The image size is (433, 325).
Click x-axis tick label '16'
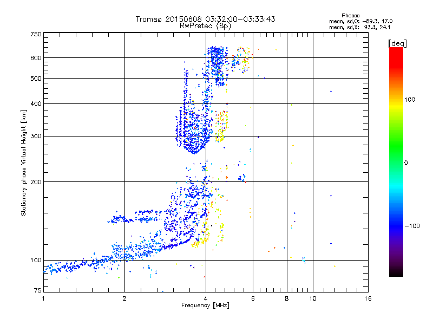tap(368, 298)
